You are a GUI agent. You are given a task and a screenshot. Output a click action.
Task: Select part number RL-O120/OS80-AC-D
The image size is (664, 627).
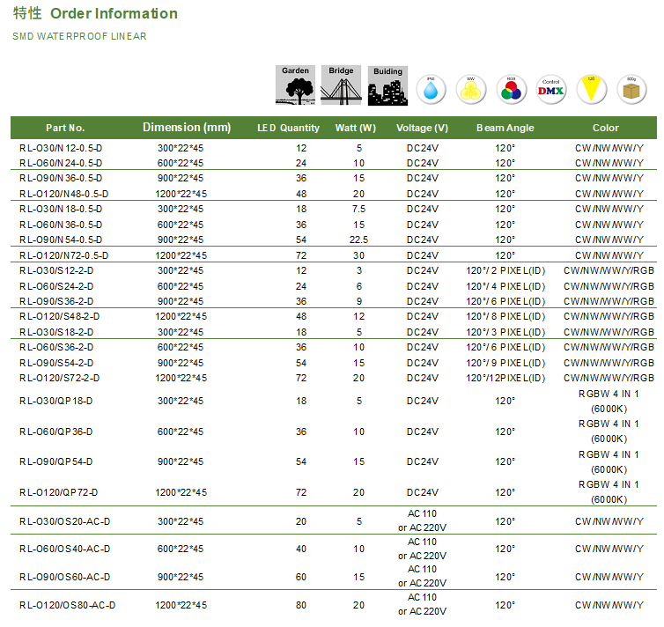[67, 605]
